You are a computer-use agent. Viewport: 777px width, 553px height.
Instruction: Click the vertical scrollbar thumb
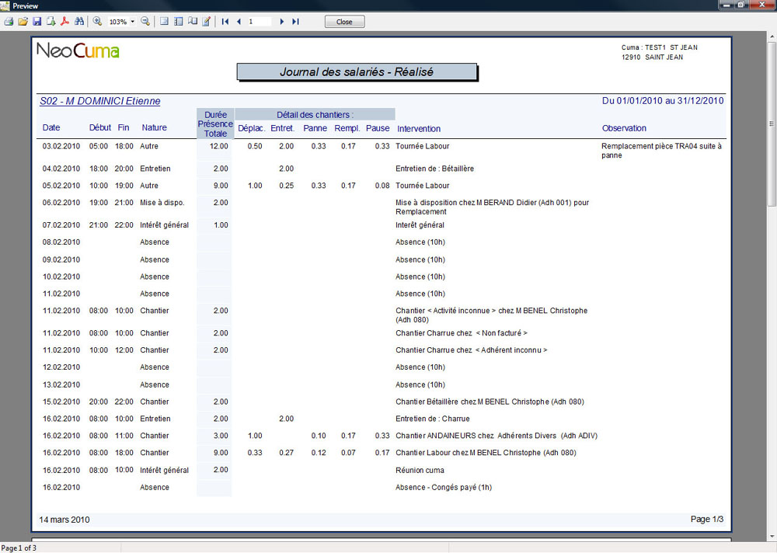pos(772,124)
